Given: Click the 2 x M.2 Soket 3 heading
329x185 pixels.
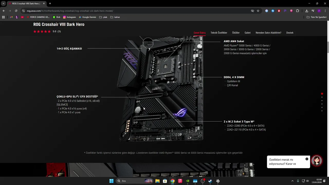Looking at the screenshot, I should click(x=239, y=122).
